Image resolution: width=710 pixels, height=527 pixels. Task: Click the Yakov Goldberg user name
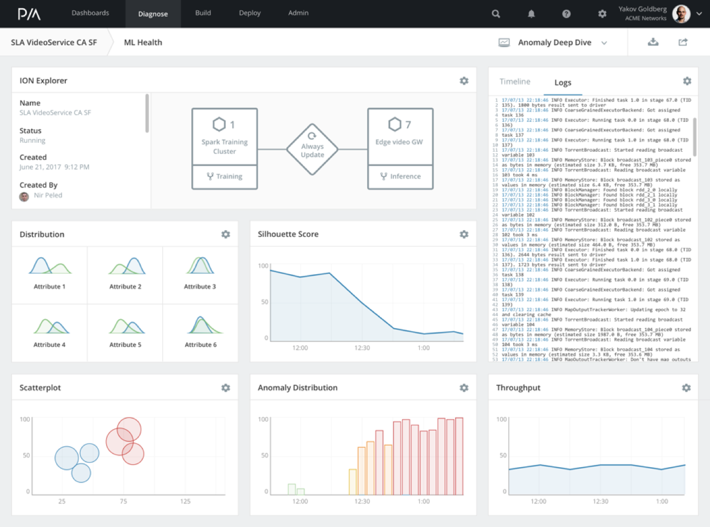(642, 9)
